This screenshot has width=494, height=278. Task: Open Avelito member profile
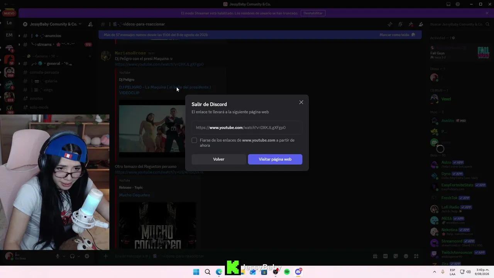click(459, 121)
